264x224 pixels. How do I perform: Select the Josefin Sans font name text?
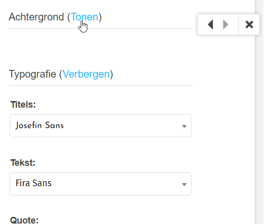pyautogui.click(x=40, y=126)
